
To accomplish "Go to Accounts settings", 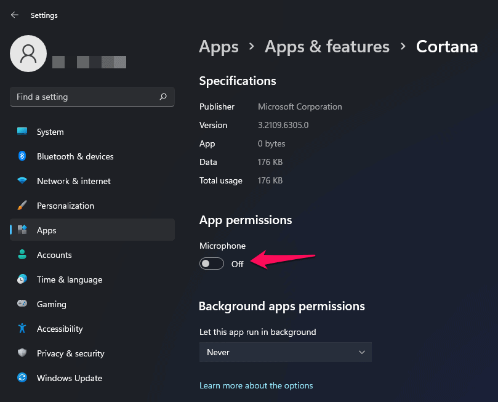I will point(54,255).
